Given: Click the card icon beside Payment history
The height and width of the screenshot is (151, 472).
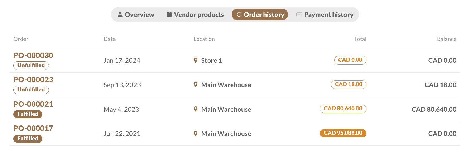Looking at the screenshot, I should pyautogui.click(x=299, y=15).
